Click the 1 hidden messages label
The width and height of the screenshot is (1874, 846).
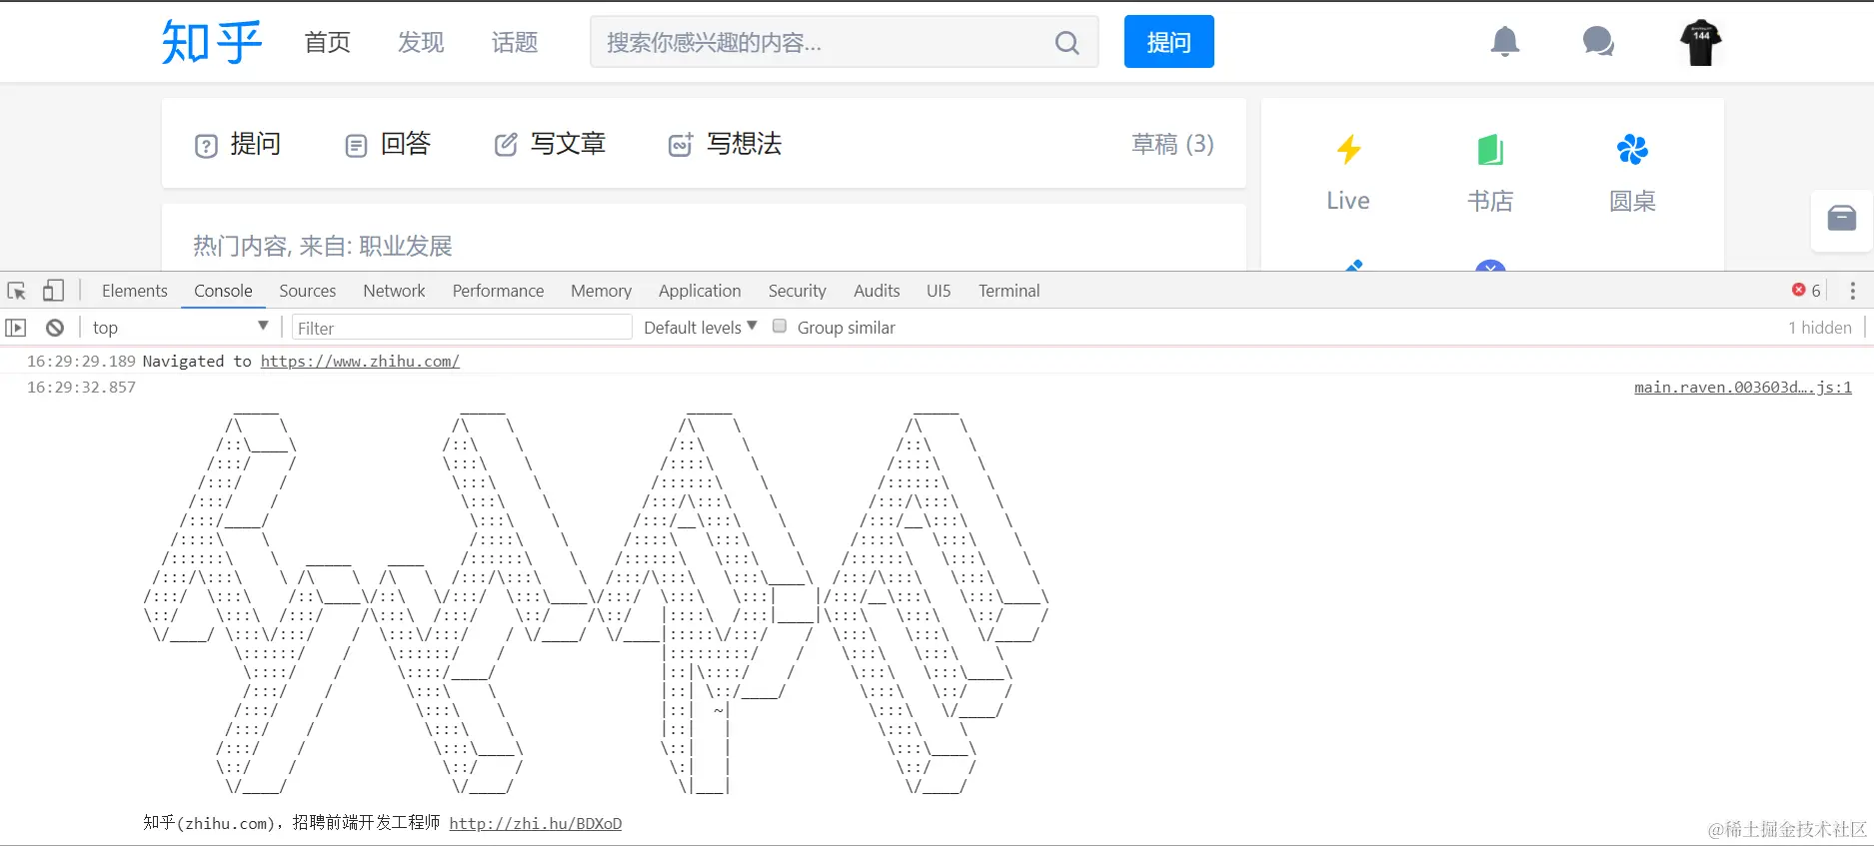click(x=1819, y=328)
